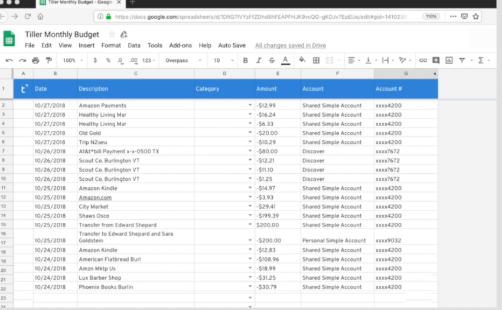This screenshot has width=502, height=310.
Task: Click the Redo icon in toolbar
Action: pos(22,60)
